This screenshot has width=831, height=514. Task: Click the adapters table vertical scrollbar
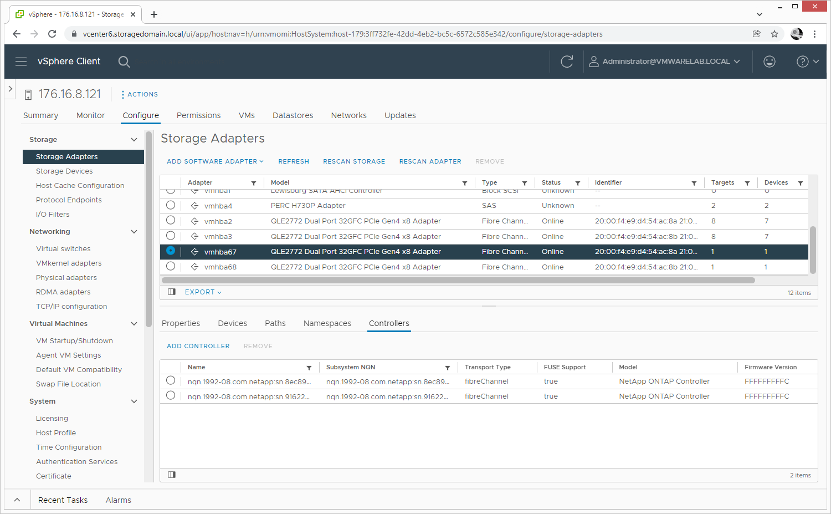coord(813,250)
